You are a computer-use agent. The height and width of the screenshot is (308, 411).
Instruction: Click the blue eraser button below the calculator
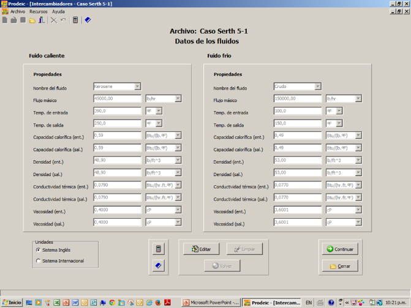pyautogui.click(x=159, y=266)
